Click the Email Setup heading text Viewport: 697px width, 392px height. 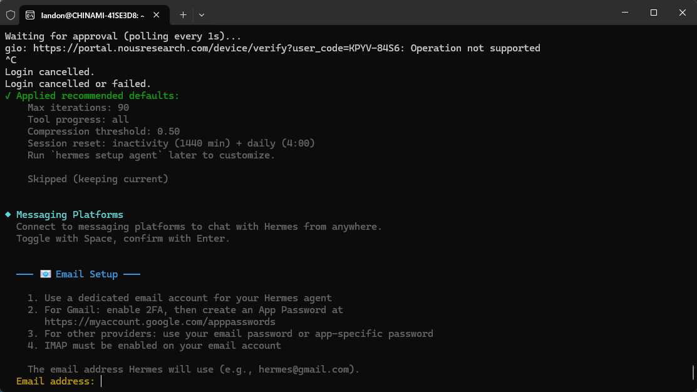click(86, 274)
